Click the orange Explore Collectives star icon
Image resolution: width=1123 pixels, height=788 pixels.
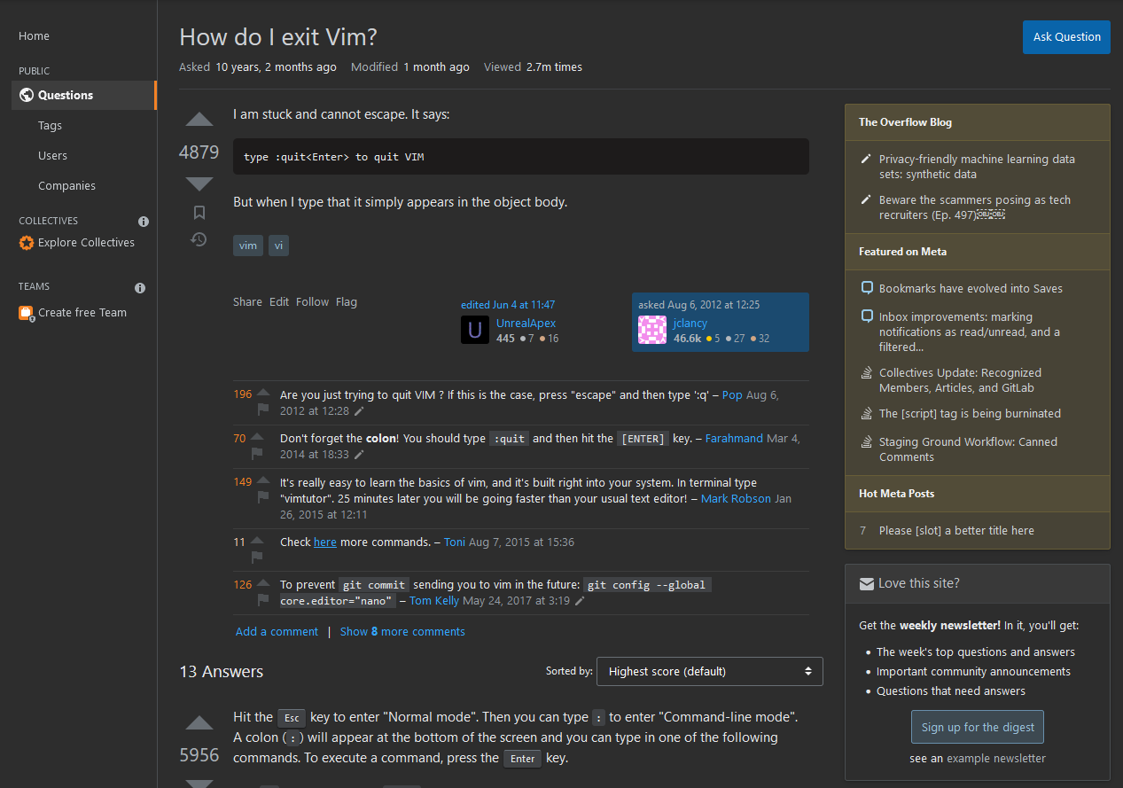(27, 243)
